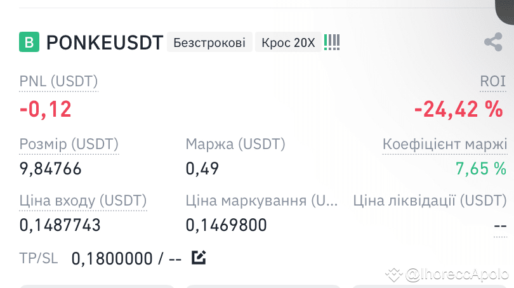Viewport: 514px width, 288px height.
Task: Tap the TP/SL value 0,1800000
Action: 112,259
